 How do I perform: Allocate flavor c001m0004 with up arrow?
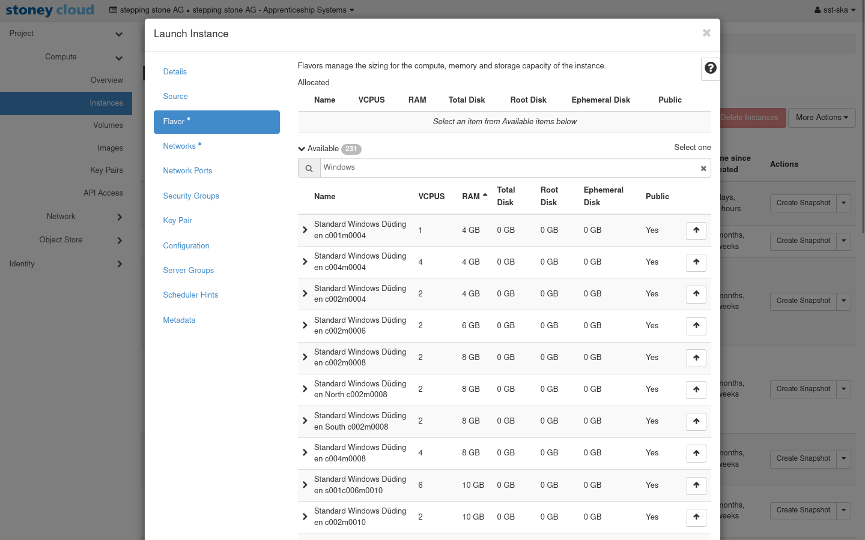tap(696, 230)
